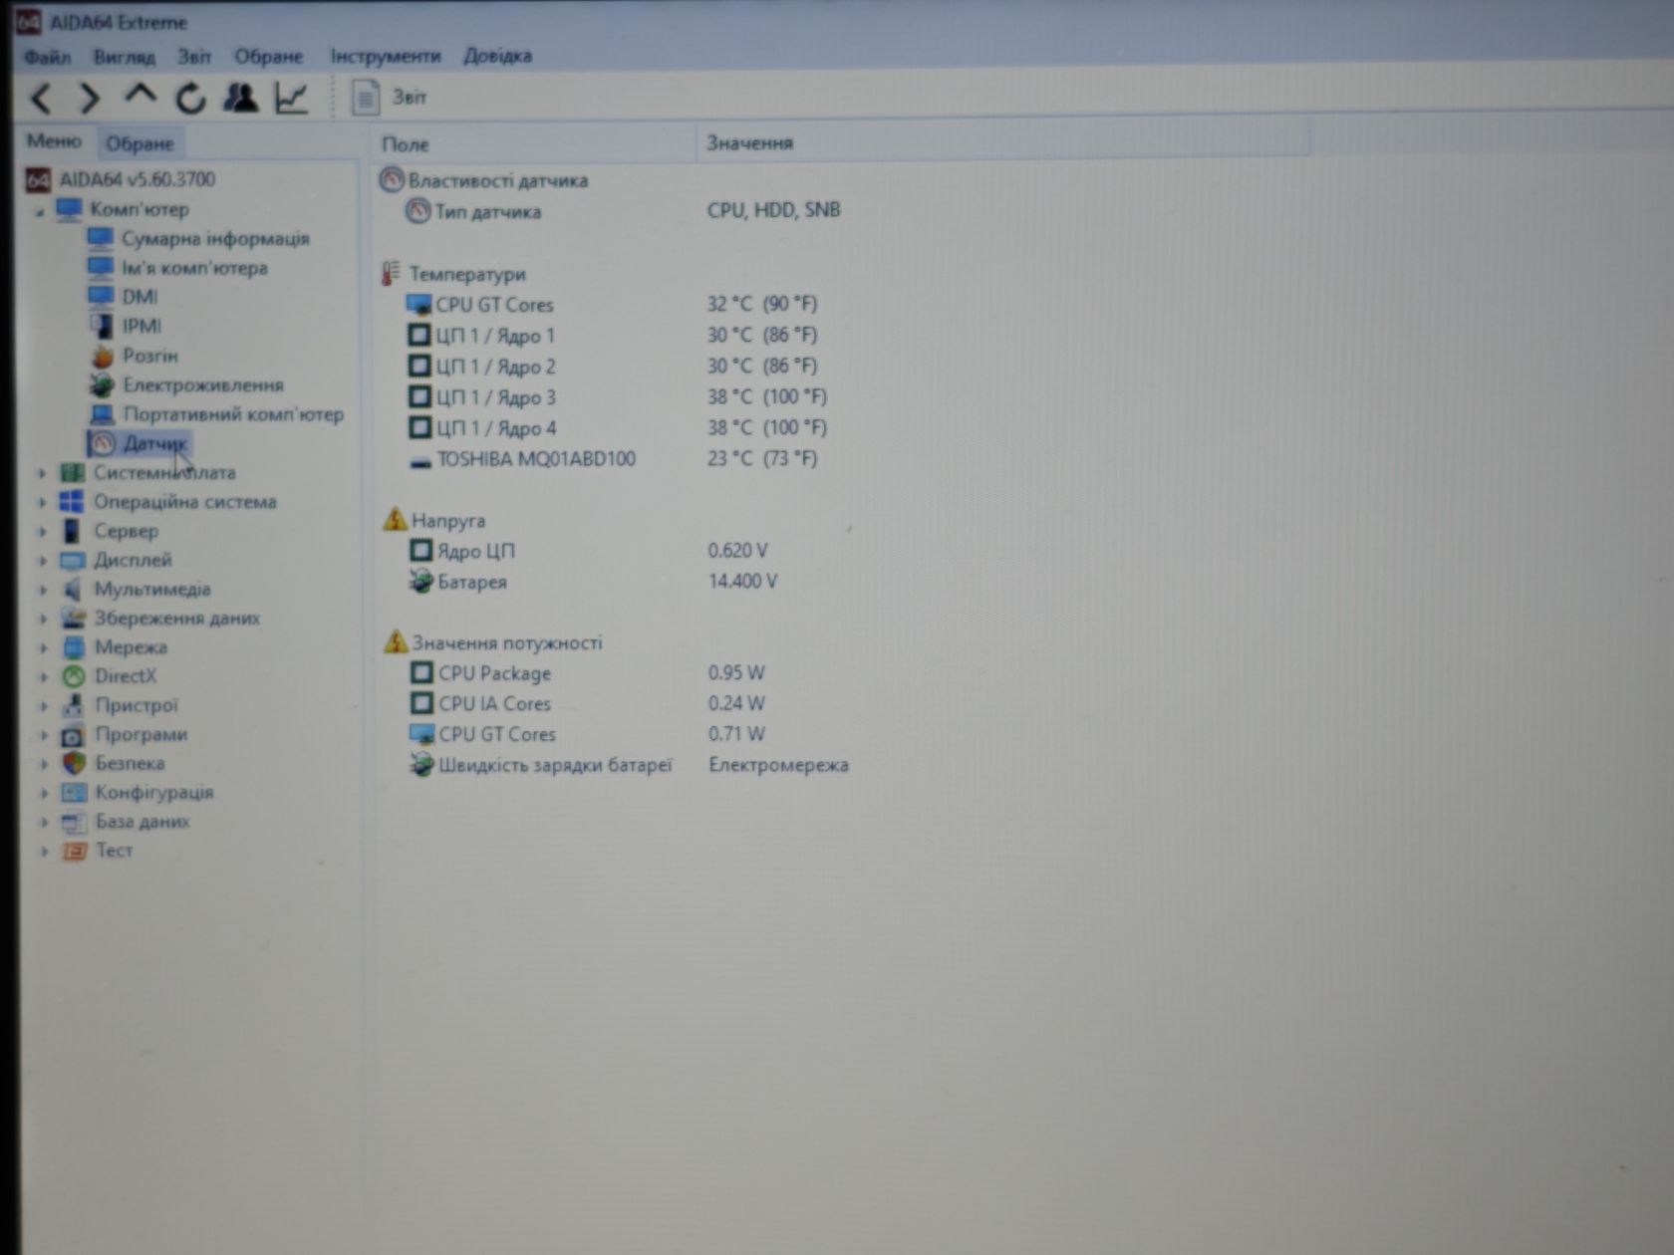
Task: Open the Звіт menu in the menu bar
Action: (x=194, y=57)
